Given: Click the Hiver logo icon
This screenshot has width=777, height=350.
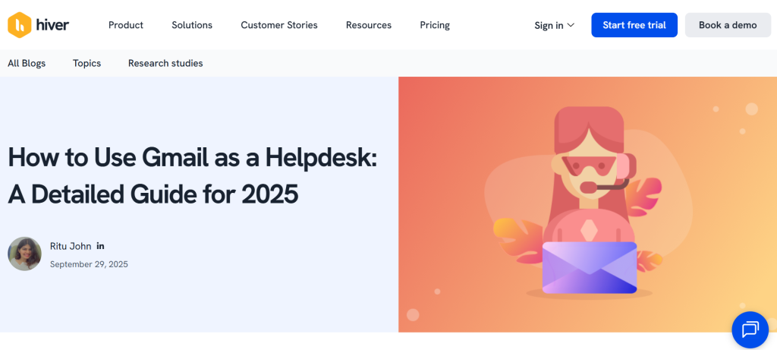Looking at the screenshot, I should coord(19,25).
